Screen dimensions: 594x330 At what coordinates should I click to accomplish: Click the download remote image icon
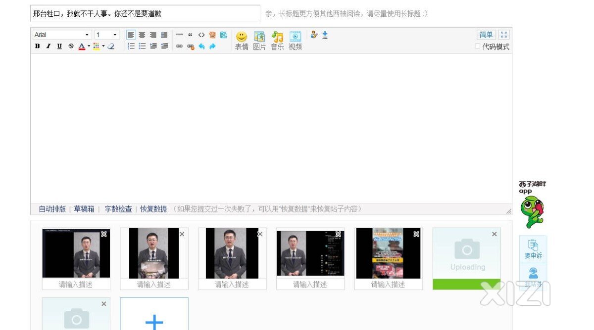[x=325, y=35]
